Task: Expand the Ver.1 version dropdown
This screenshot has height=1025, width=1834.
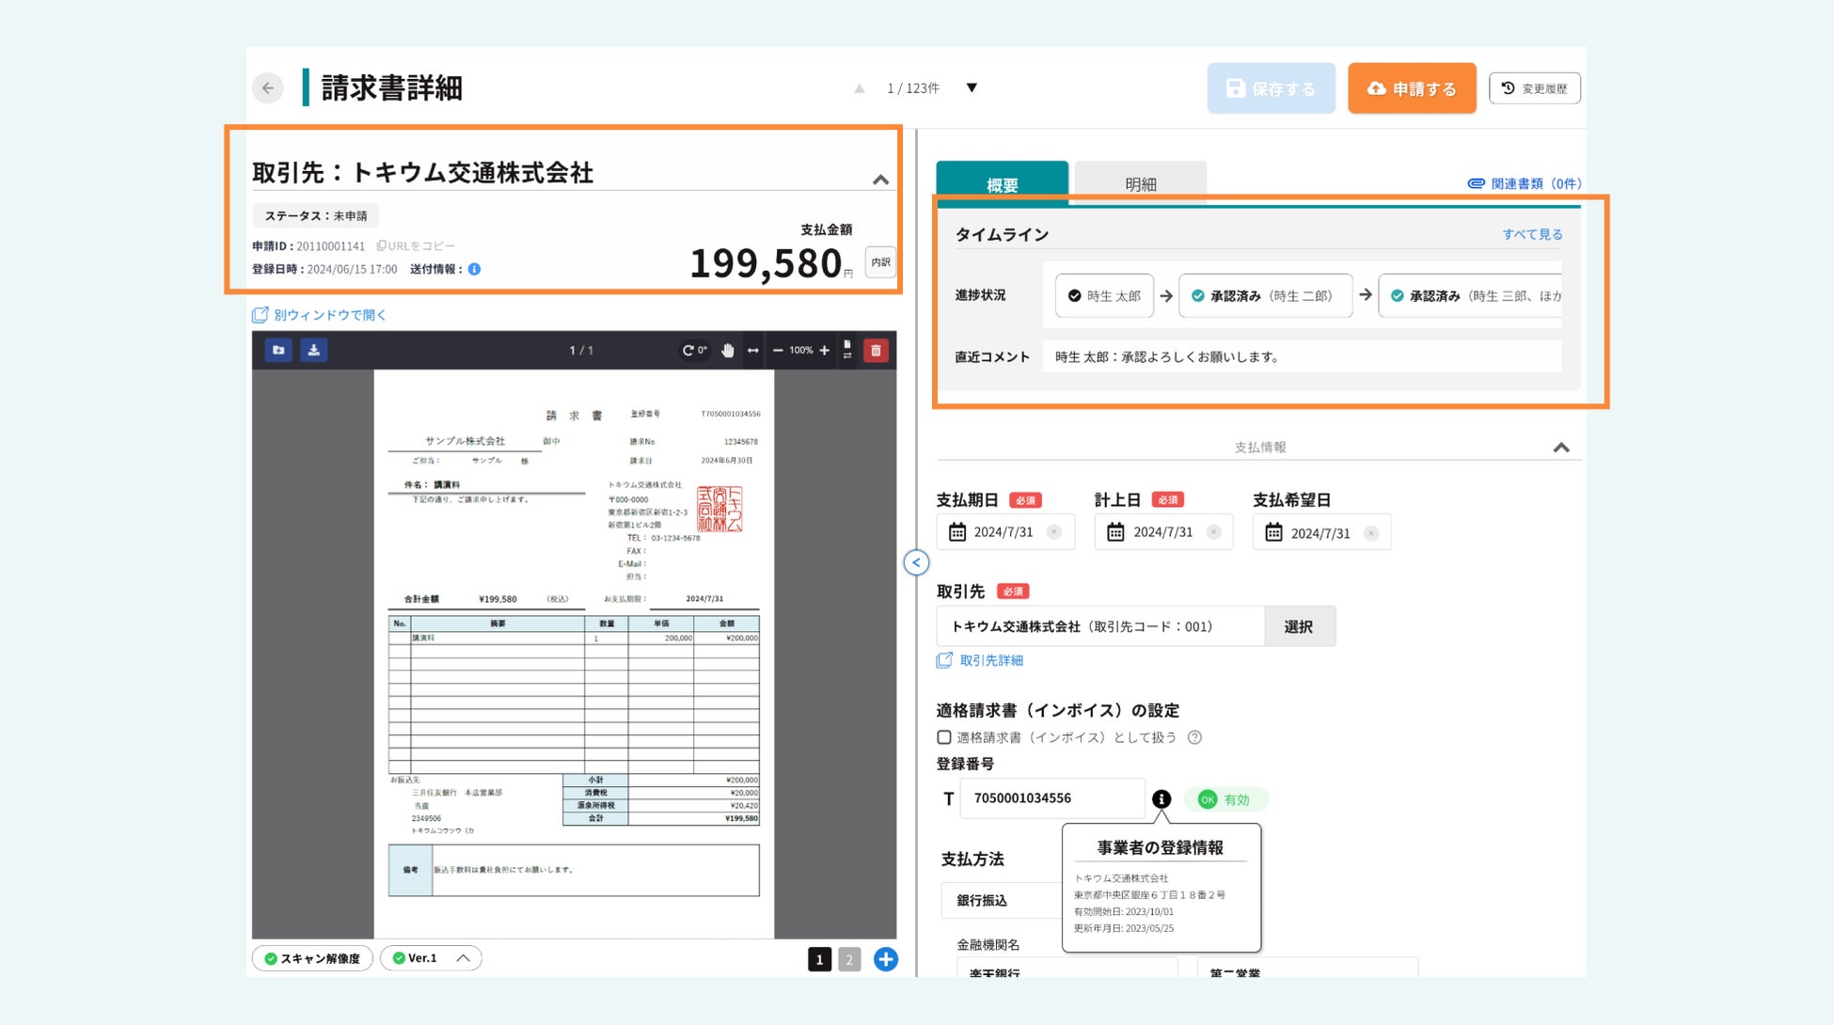Action: point(463,958)
